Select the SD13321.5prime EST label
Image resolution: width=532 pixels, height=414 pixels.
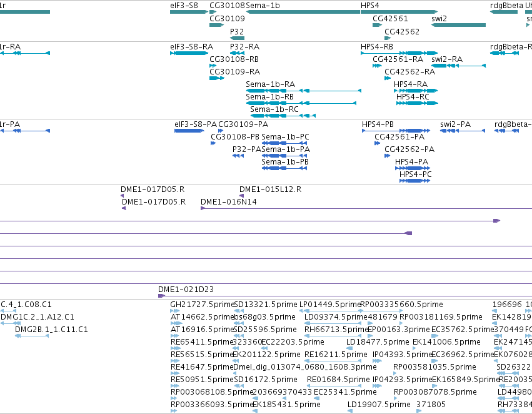(266, 305)
